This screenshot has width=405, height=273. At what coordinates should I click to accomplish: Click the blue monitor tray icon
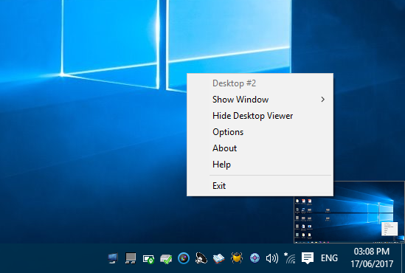pyautogui.click(x=113, y=258)
